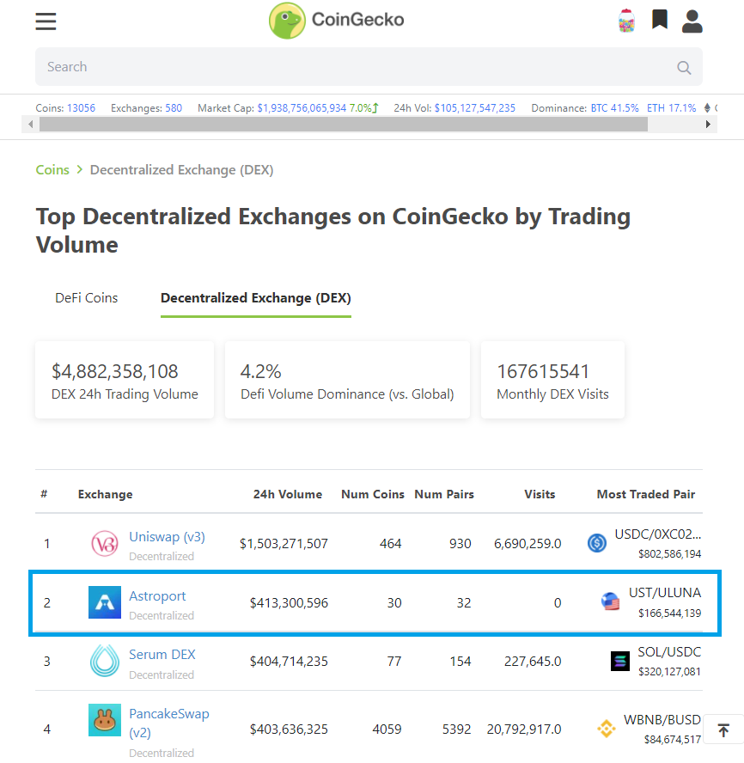
Task: Click the 6,690,259.0 visits cell
Action: 528,544
